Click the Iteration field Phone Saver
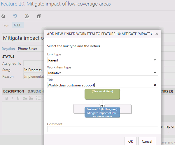 tap(31, 49)
